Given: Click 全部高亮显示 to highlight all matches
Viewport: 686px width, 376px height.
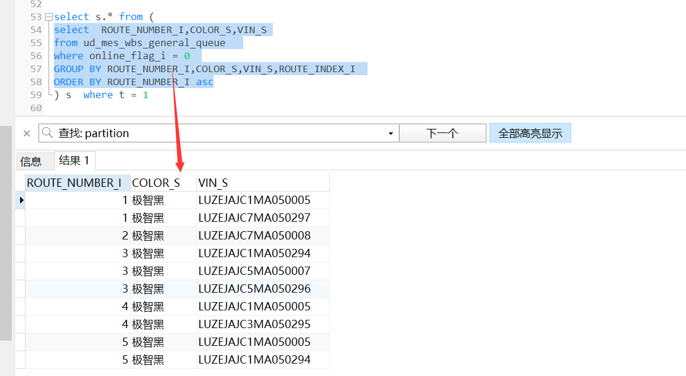Looking at the screenshot, I should tap(530, 132).
